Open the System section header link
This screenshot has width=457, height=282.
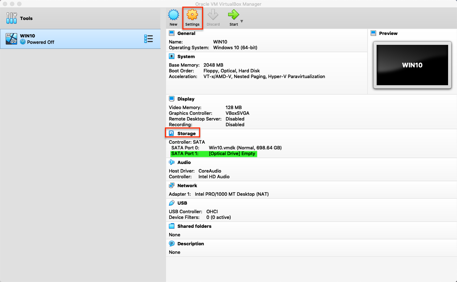coord(186,56)
